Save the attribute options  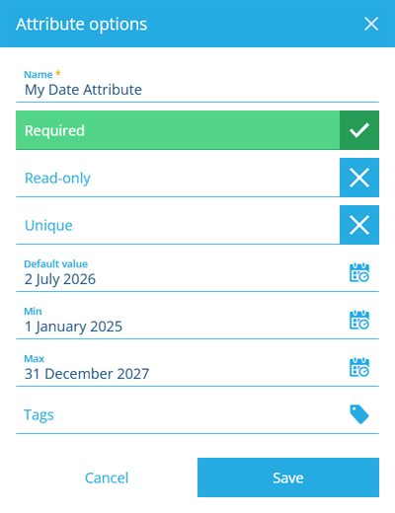(x=288, y=477)
